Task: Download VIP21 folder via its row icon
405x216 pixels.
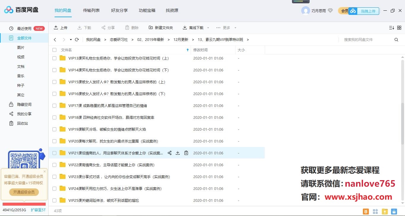Action: (x=178, y=153)
